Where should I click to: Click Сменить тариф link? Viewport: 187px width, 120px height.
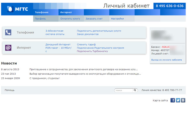[86, 45]
